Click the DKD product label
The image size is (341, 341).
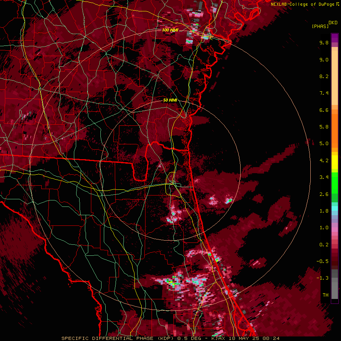(333, 23)
